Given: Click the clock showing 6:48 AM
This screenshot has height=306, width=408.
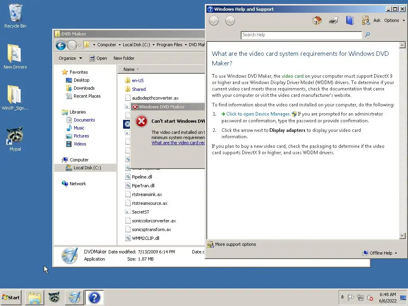Looking at the screenshot, I should [387, 297].
